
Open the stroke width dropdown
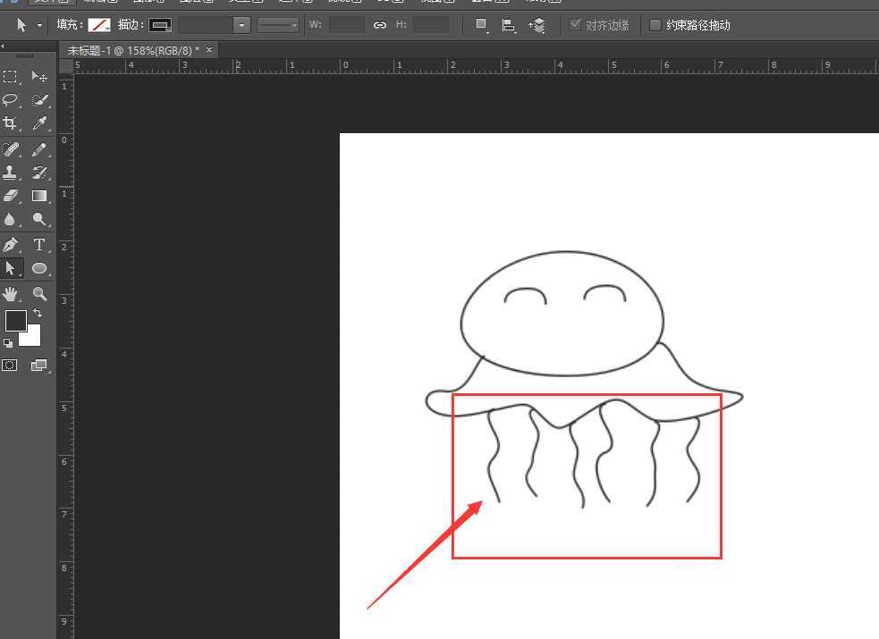241,25
